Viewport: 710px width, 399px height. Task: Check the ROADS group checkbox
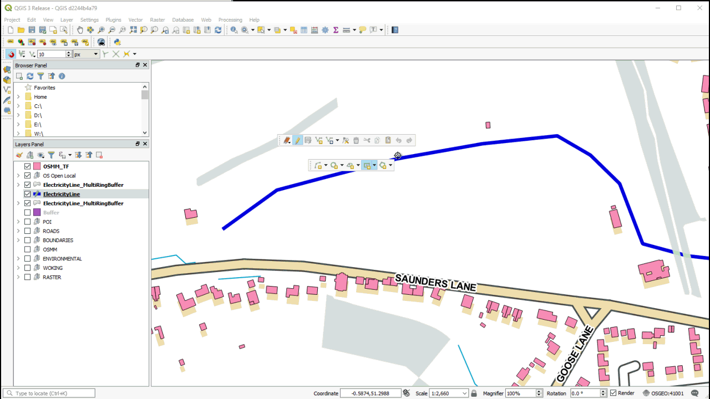click(28, 231)
